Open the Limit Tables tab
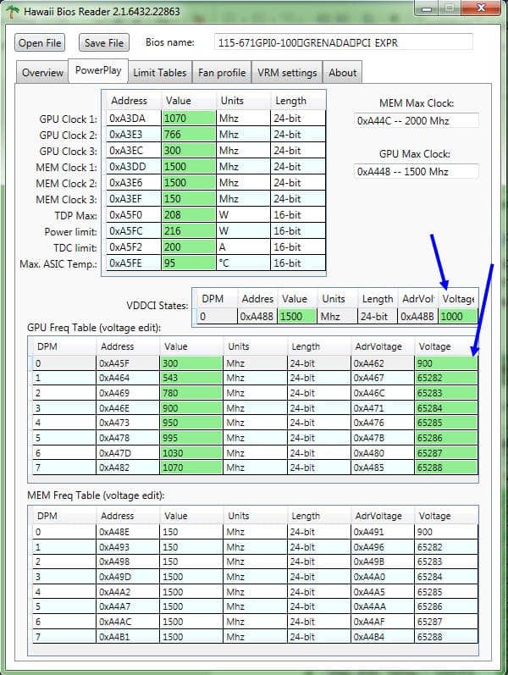The height and width of the screenshot is (675, 508). (160, 72)
